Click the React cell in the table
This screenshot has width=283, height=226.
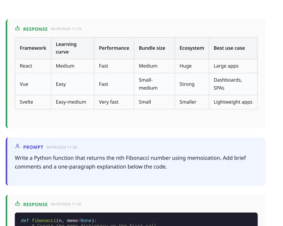(x=33, y=66)
